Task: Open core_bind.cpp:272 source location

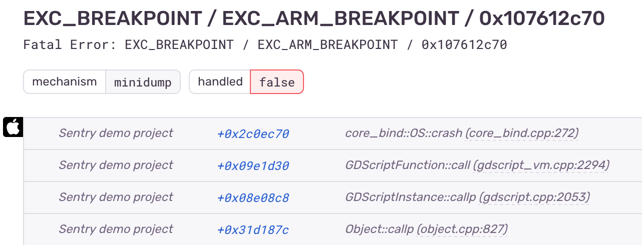Action: (522, 133)
